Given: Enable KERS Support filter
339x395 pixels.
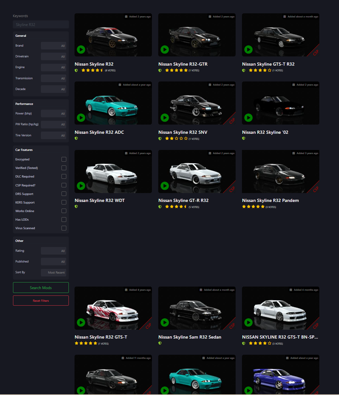Looking at the screenshot, I should pos(64,202).
